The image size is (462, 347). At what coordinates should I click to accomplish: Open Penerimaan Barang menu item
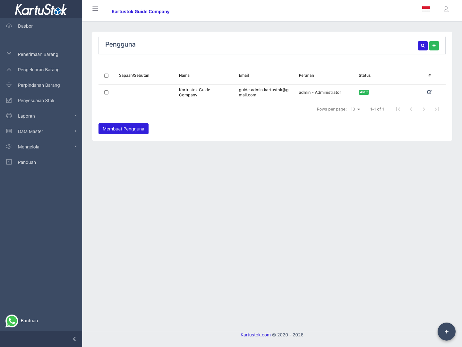41,54
